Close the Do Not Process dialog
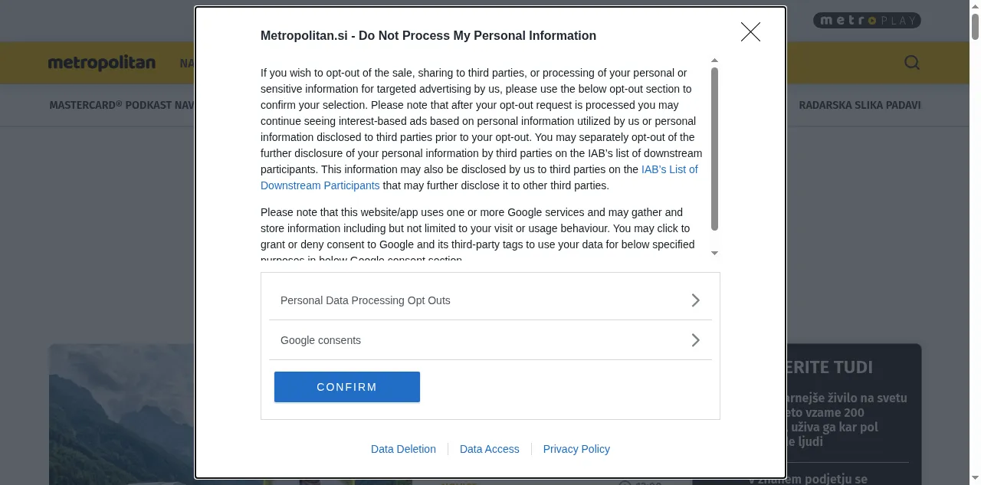This screenshot has width=981, height=485. [750, 32]
